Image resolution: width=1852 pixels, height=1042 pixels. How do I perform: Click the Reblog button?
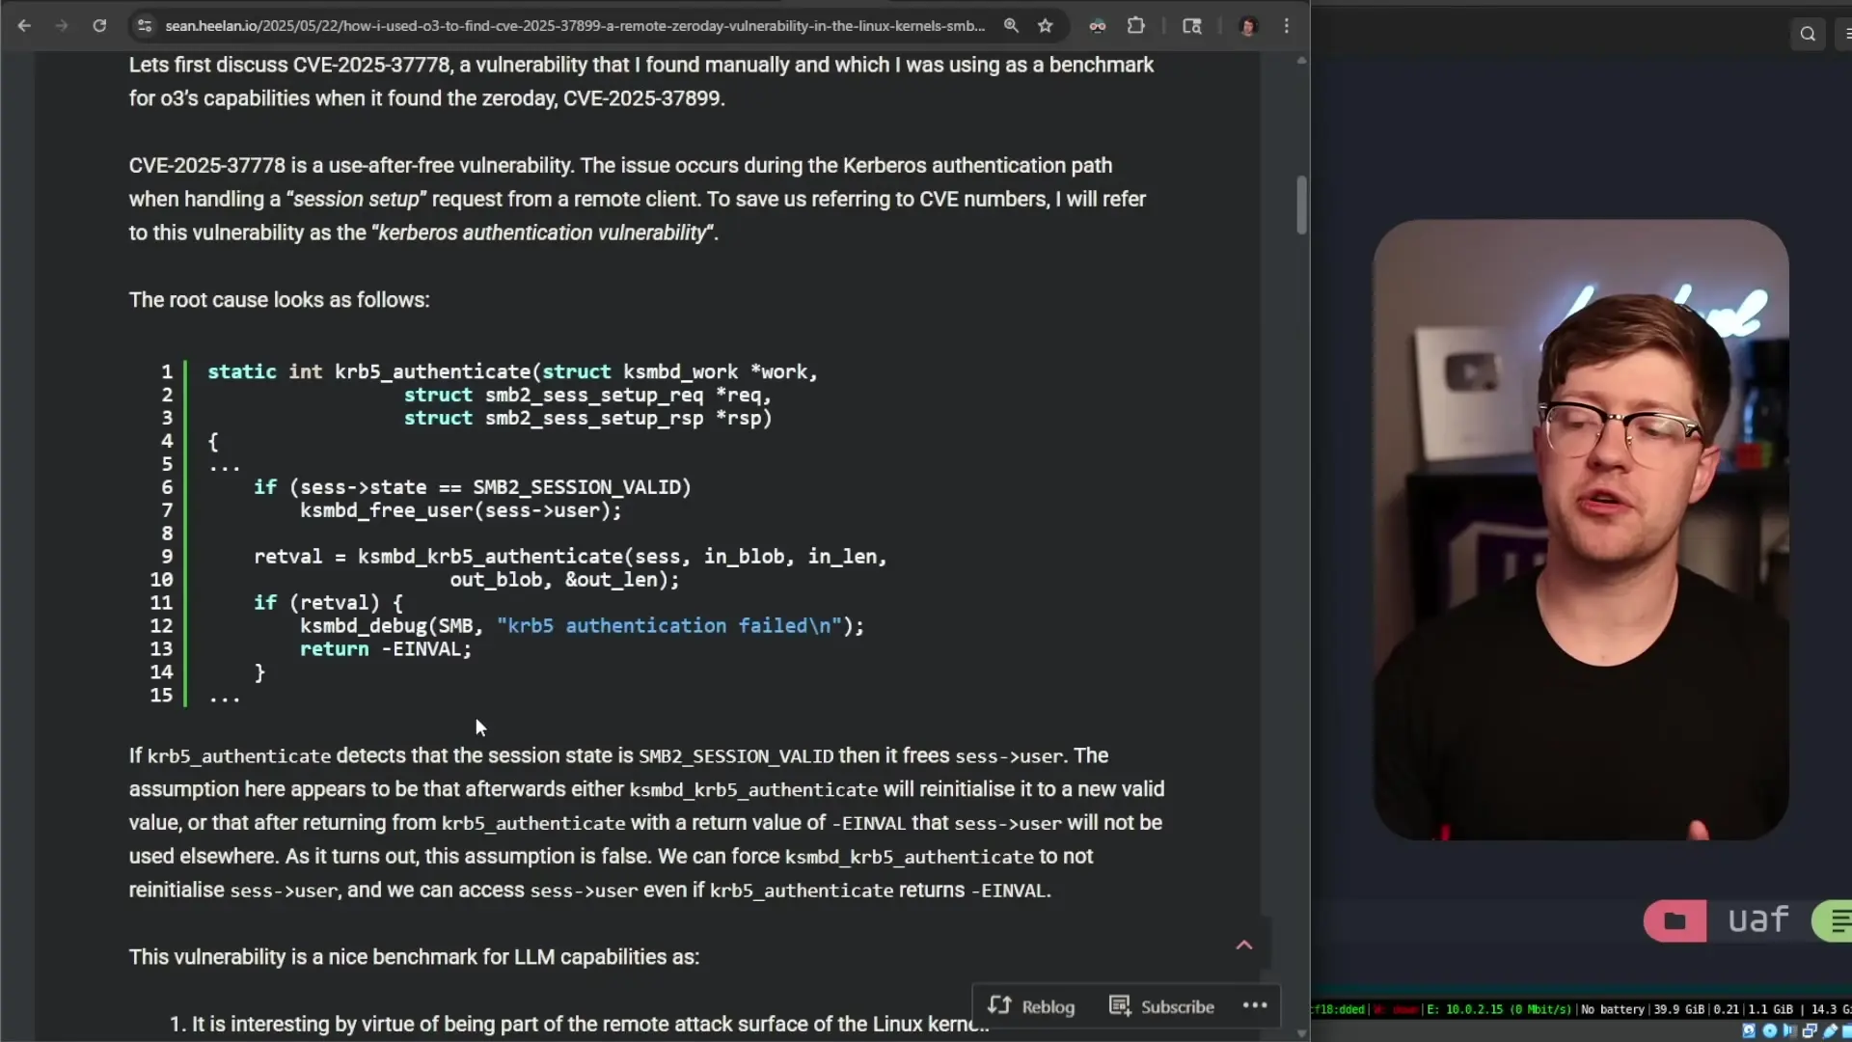pyautogui.click(x=1031, y=1006)
